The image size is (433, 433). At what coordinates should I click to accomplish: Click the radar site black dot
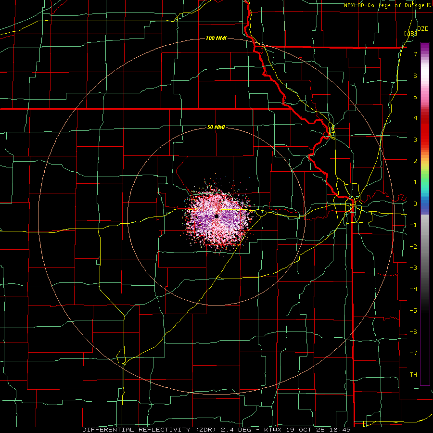tap(216, 216)
